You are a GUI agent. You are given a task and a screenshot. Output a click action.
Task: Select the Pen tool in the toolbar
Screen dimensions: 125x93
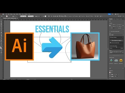pyautogui.click(x=1, y=24)
